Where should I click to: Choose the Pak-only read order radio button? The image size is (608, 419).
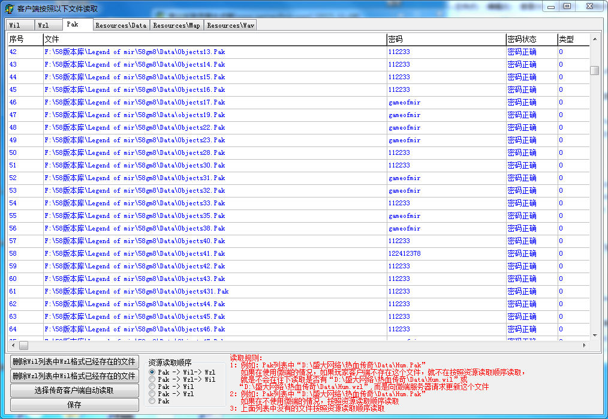(152, 401)
